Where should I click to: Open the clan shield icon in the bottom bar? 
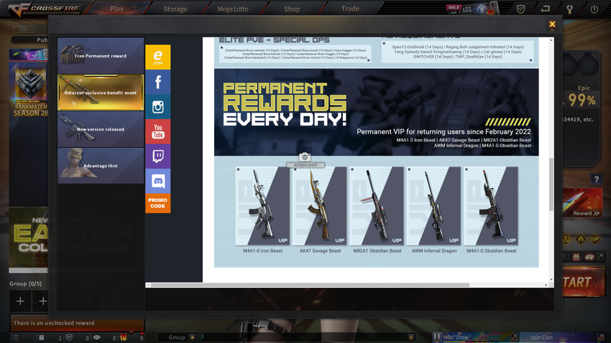pos(69,337)
